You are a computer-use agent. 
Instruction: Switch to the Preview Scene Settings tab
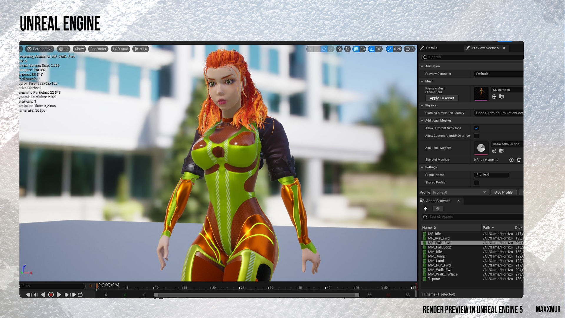(486, 48)
